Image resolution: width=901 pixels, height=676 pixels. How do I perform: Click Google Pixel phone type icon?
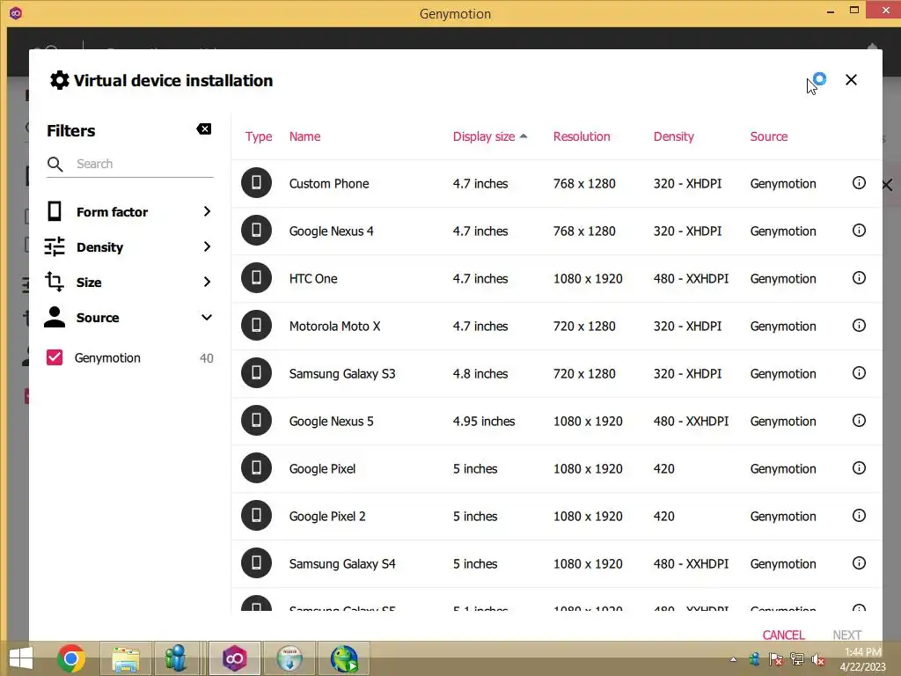point(256,468)
